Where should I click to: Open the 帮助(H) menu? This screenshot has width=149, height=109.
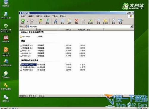pyautogui.click(x=63, y=16)
